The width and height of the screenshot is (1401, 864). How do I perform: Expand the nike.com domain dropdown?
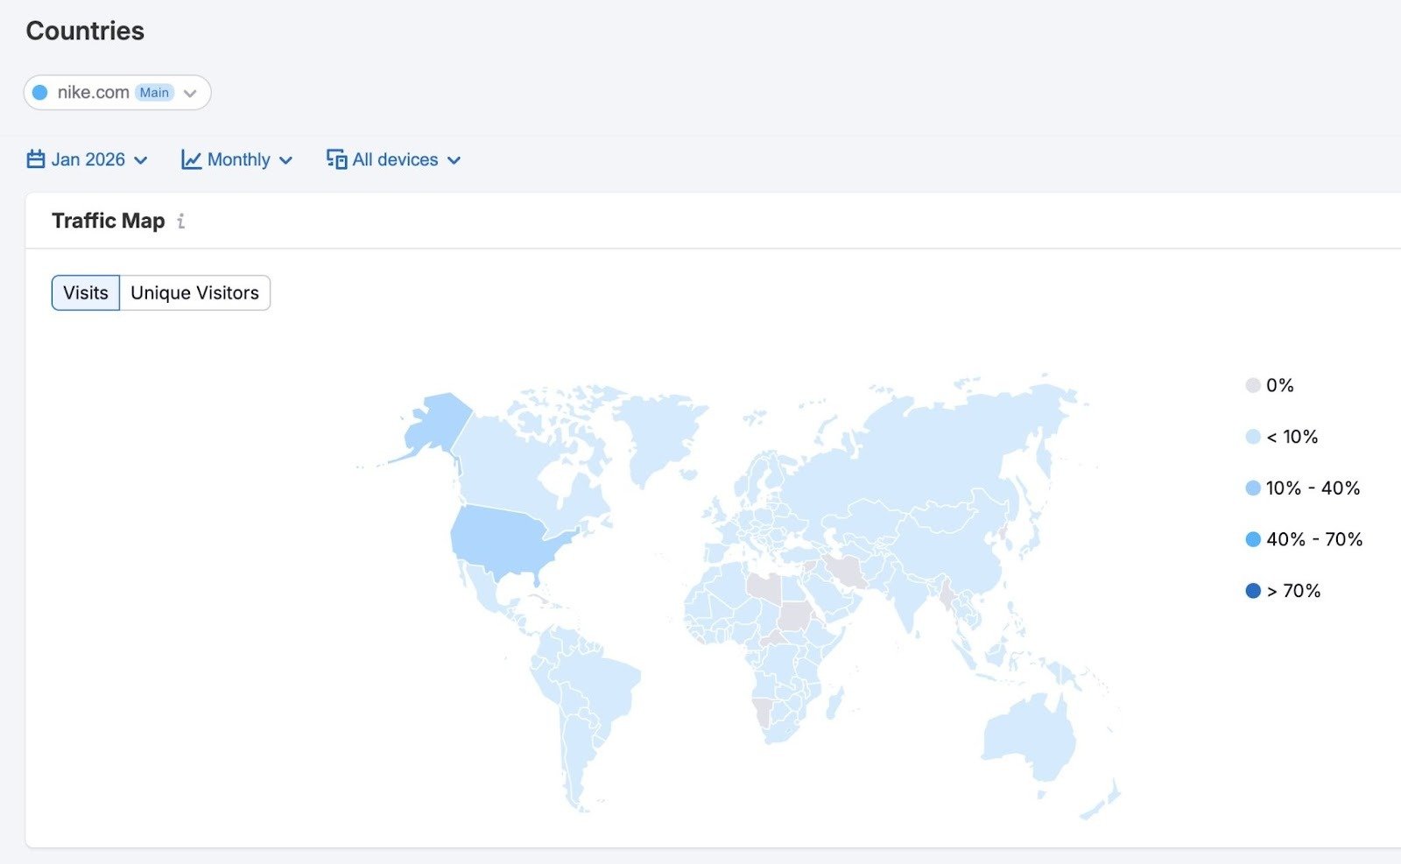pyautogui.click(x=191, y=92)
